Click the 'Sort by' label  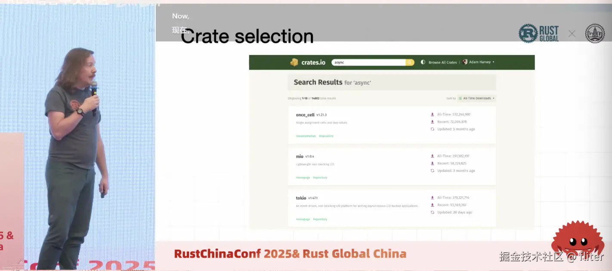click(451, 99)
